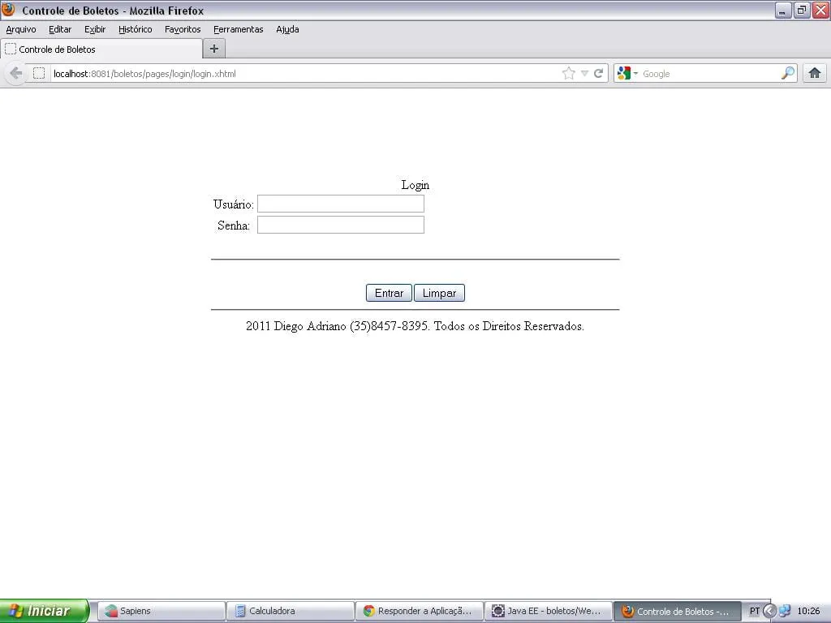The image size is (831, 623).
Task: Click the Usuário: label
Action: point(233,204)
